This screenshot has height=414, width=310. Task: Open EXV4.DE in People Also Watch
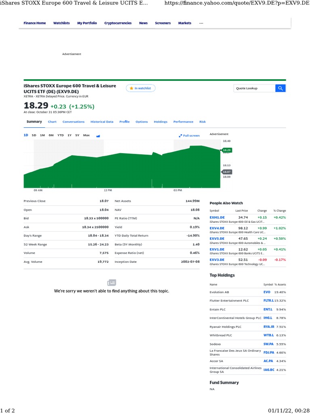click(217, 228)
